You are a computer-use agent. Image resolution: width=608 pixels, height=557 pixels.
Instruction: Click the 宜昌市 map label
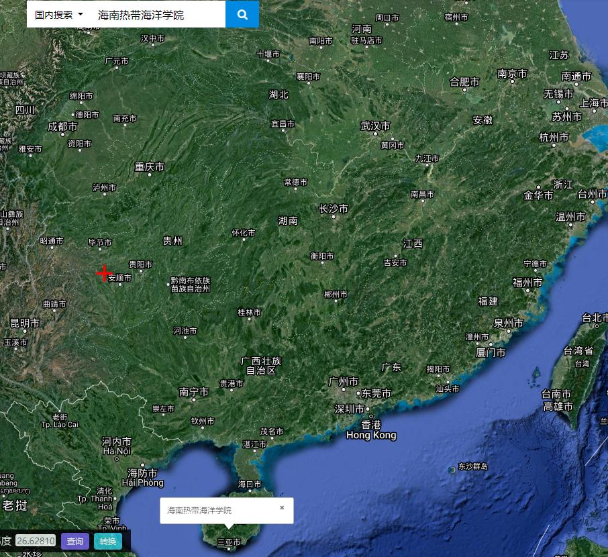[x=283, y=123]
